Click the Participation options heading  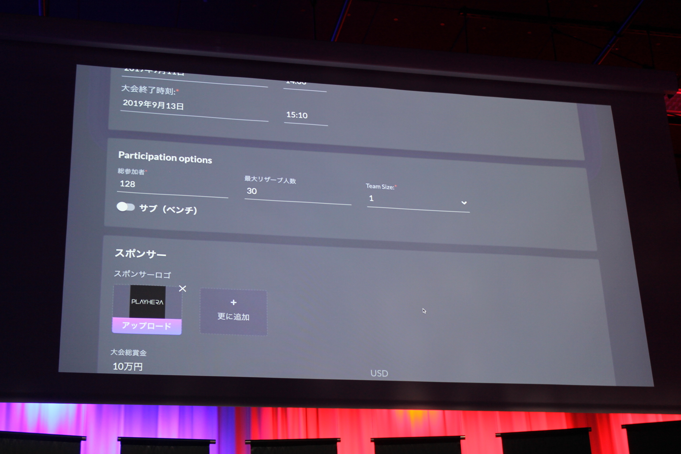[x=165, y=157]
